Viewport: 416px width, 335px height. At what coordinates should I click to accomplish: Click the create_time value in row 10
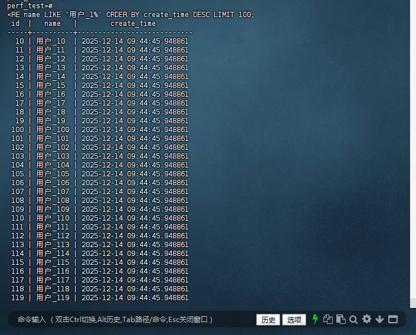135,41
